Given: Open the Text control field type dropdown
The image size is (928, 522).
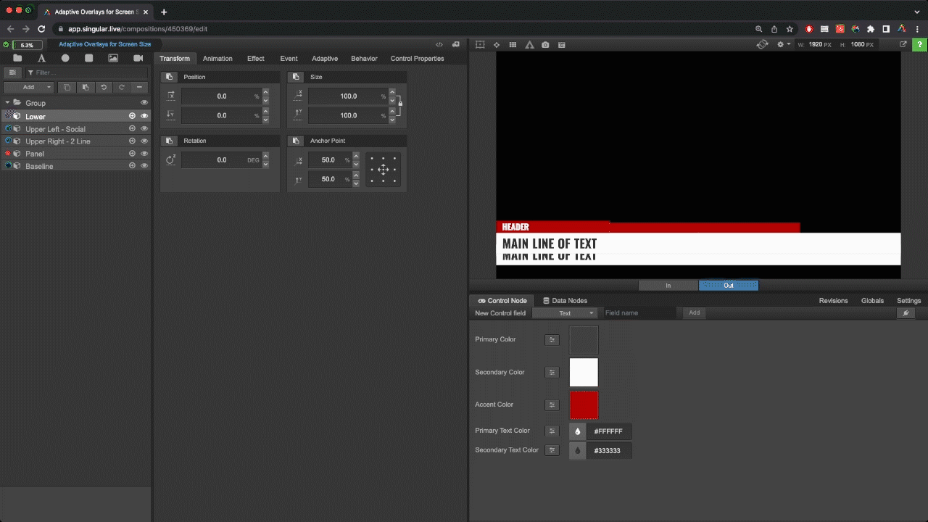Looking at the screenshot, I should (565, 313).
